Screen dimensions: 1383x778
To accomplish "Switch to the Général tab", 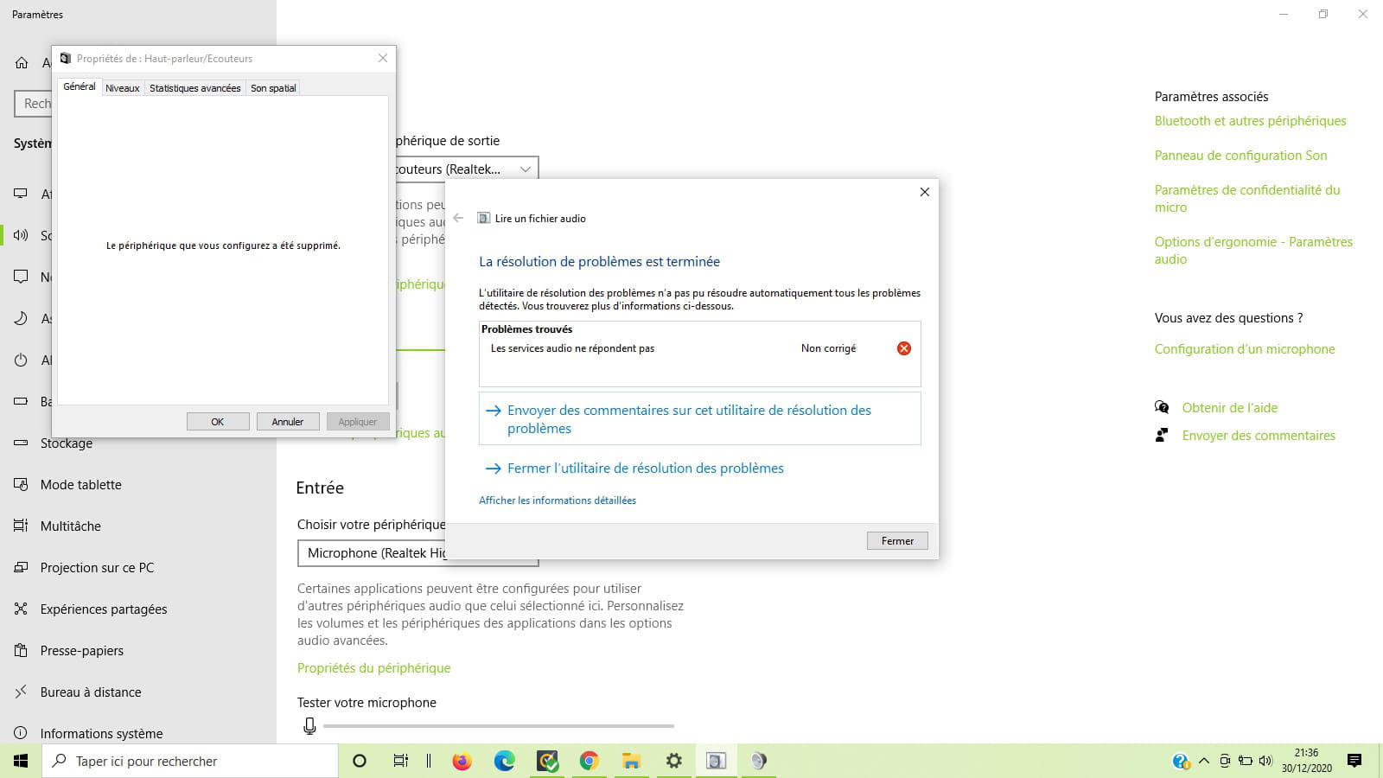I will click(x=80, y=86).
